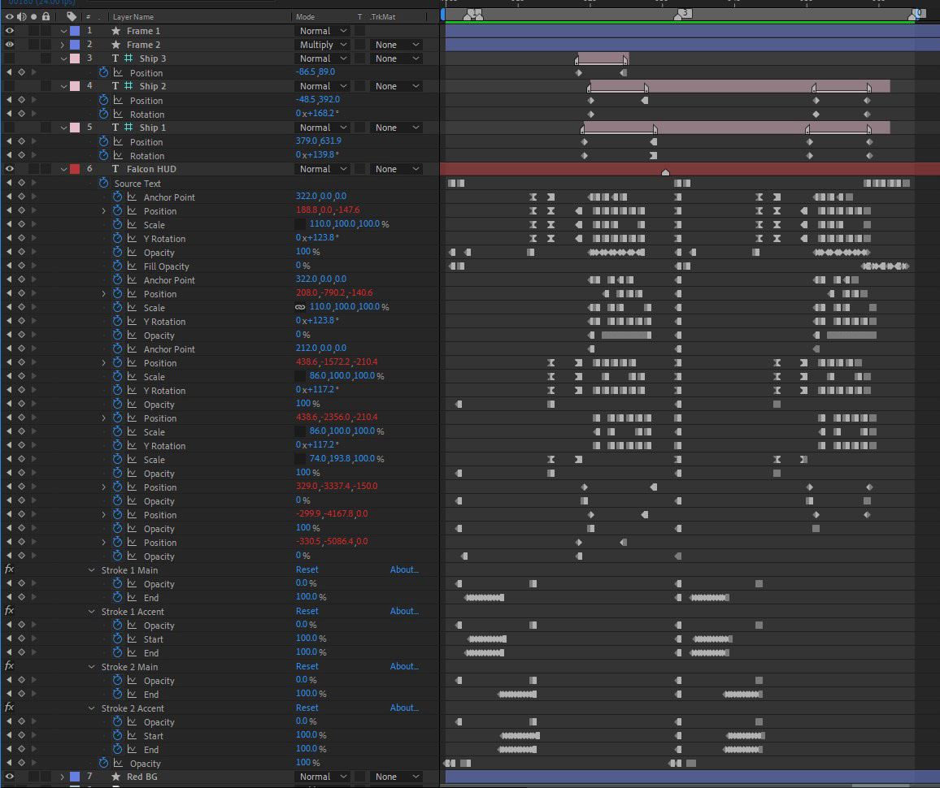Image resolution: width=940 pixels, height=788 pixels.
Task: Toggle stopwatch for Stroke 1 Accent Start
Action: click(117, 639)
